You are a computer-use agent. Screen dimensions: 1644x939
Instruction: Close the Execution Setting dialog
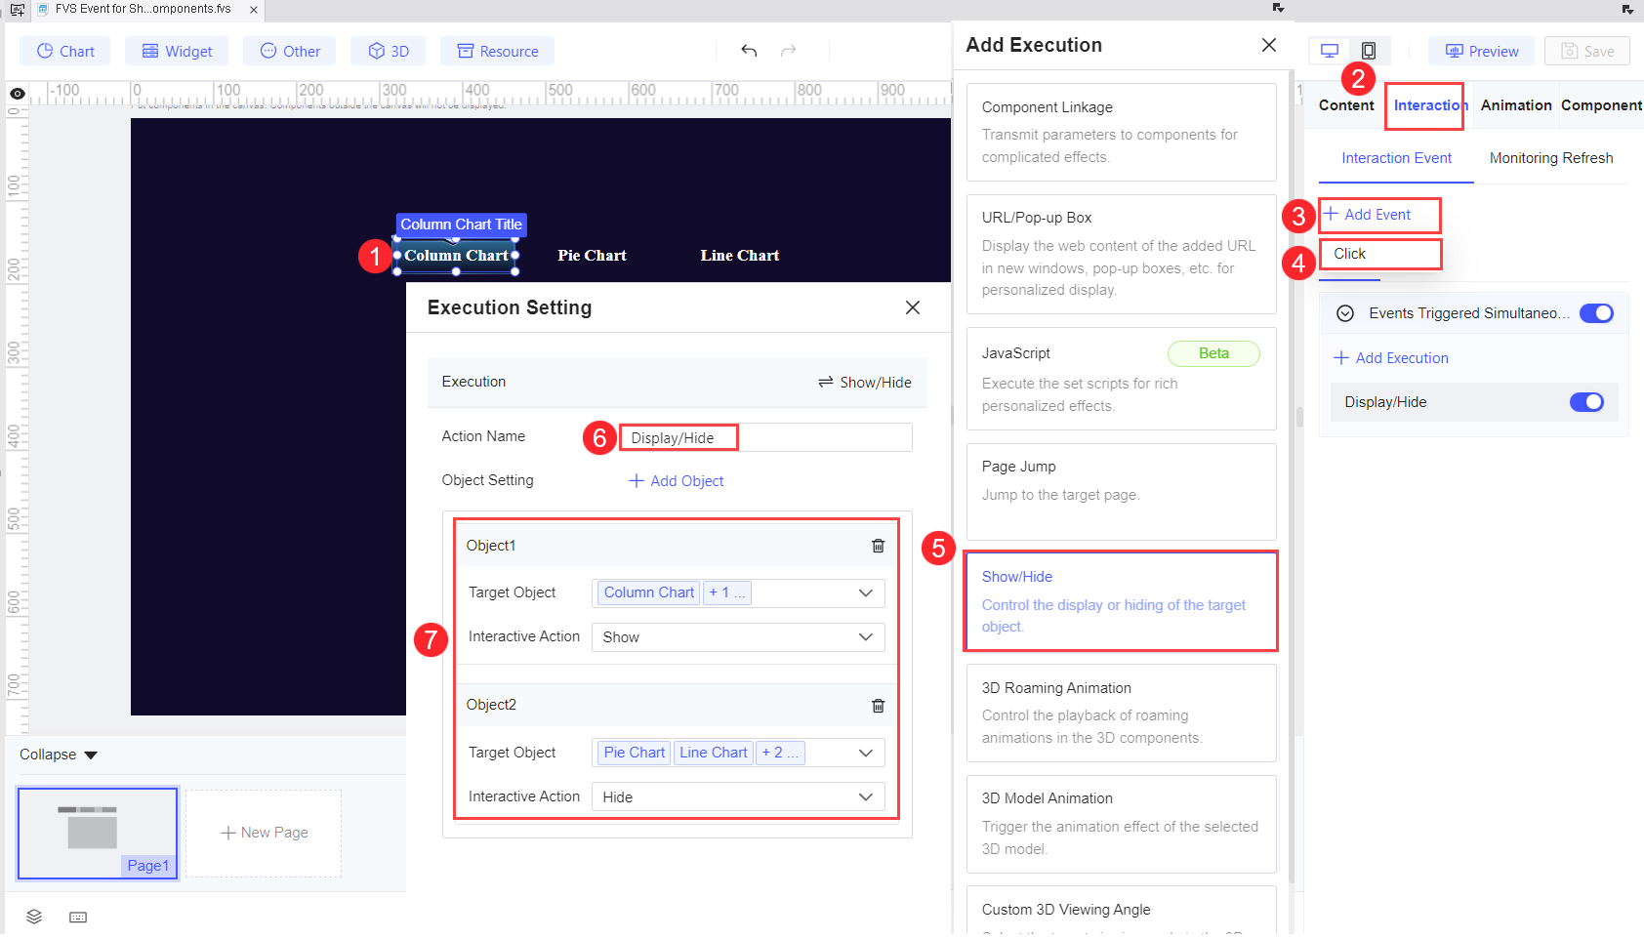[x=913, y=307]
